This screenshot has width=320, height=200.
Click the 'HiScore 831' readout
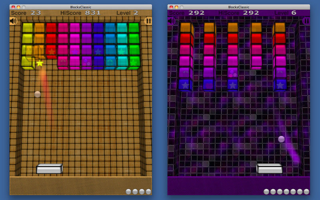(x=80, y=13)
